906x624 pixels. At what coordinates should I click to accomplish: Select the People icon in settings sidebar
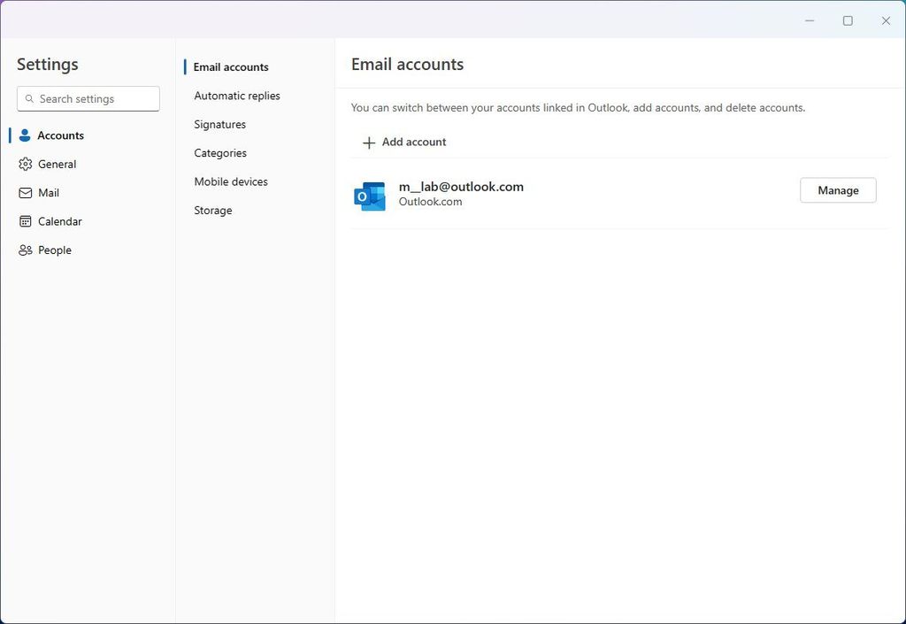pos(25,250)
